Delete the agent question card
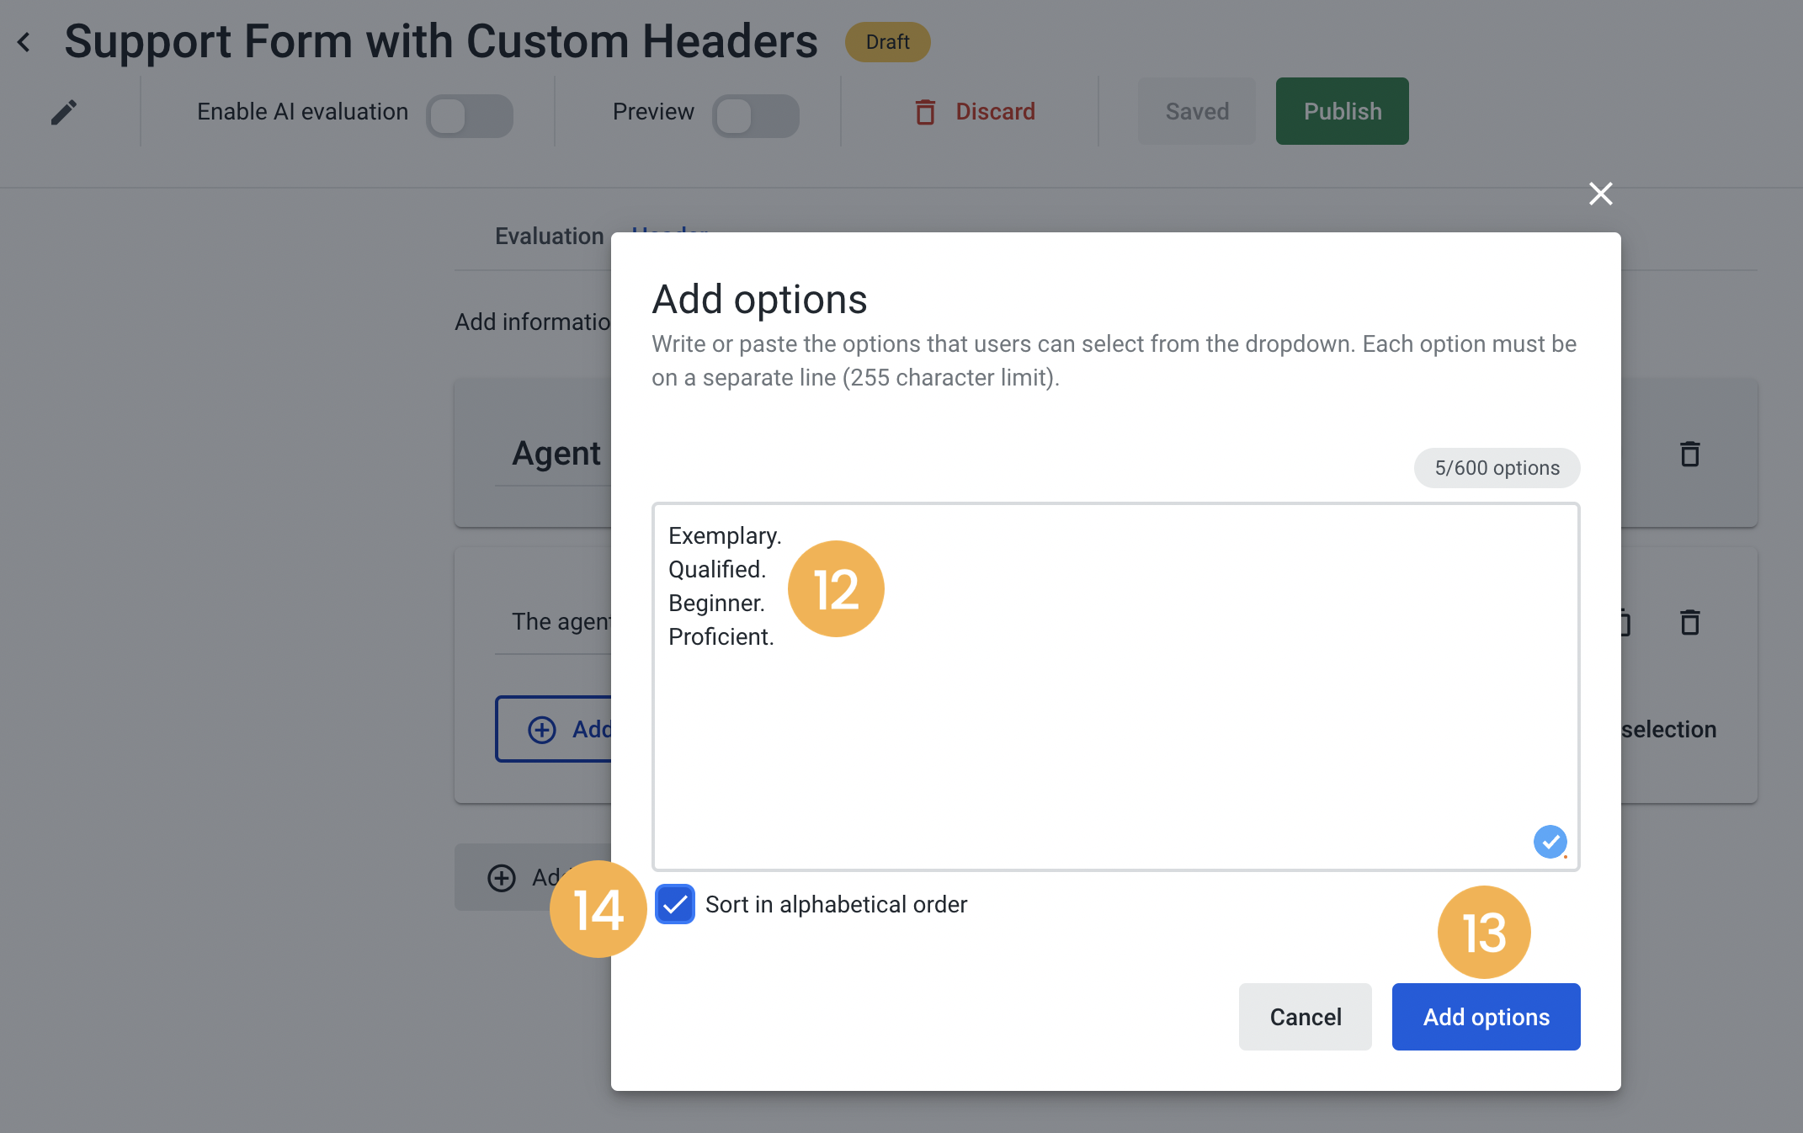The image size is (1803, 1133). click(1689, 622)
